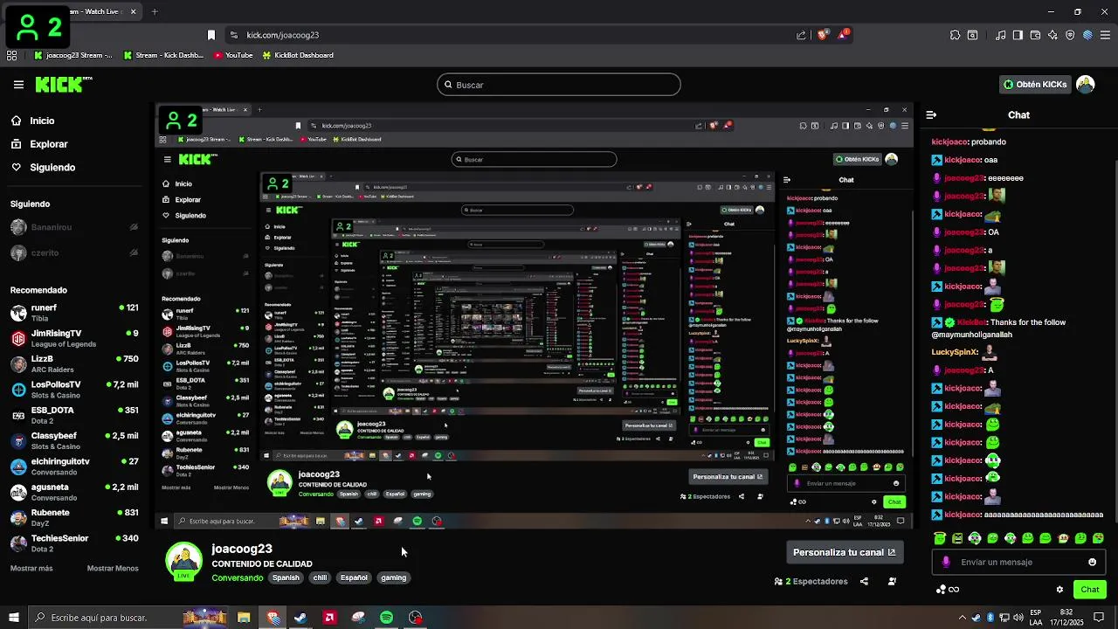Collapse the chat panel with the arrow icon
Image resolution: width=1118 pixels, height=629 pixels.
[x=931, y=114]
